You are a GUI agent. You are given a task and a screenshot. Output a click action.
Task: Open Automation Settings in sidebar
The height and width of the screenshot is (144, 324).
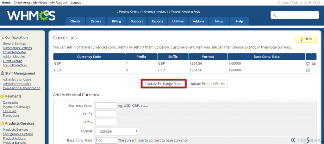pyautogui.click(x=17, y=48)
